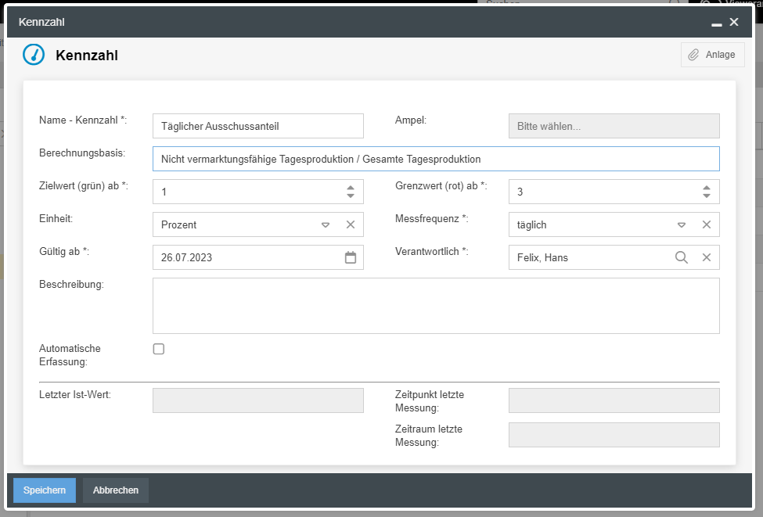Click the magnifier search icon in Verantwortlich
The width and height of the screenshot is (763, 517).
point(682,257)
